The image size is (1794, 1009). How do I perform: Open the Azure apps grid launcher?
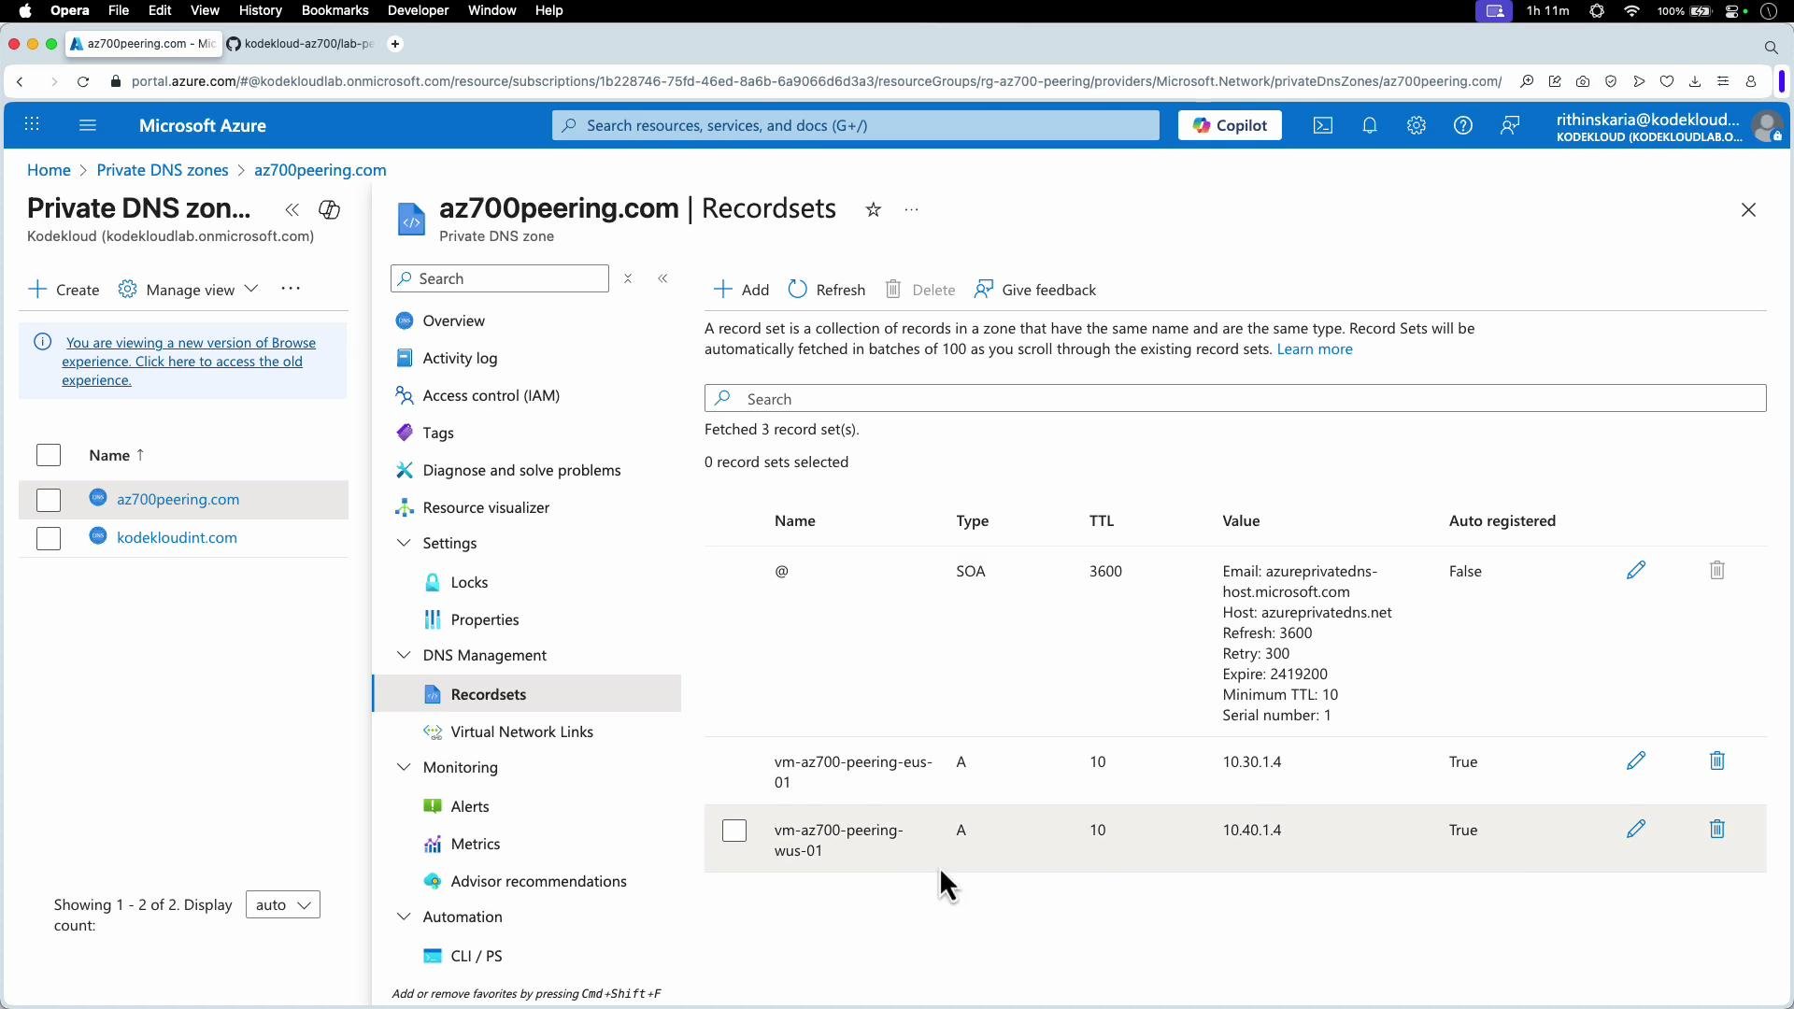(x=32, y=125)
